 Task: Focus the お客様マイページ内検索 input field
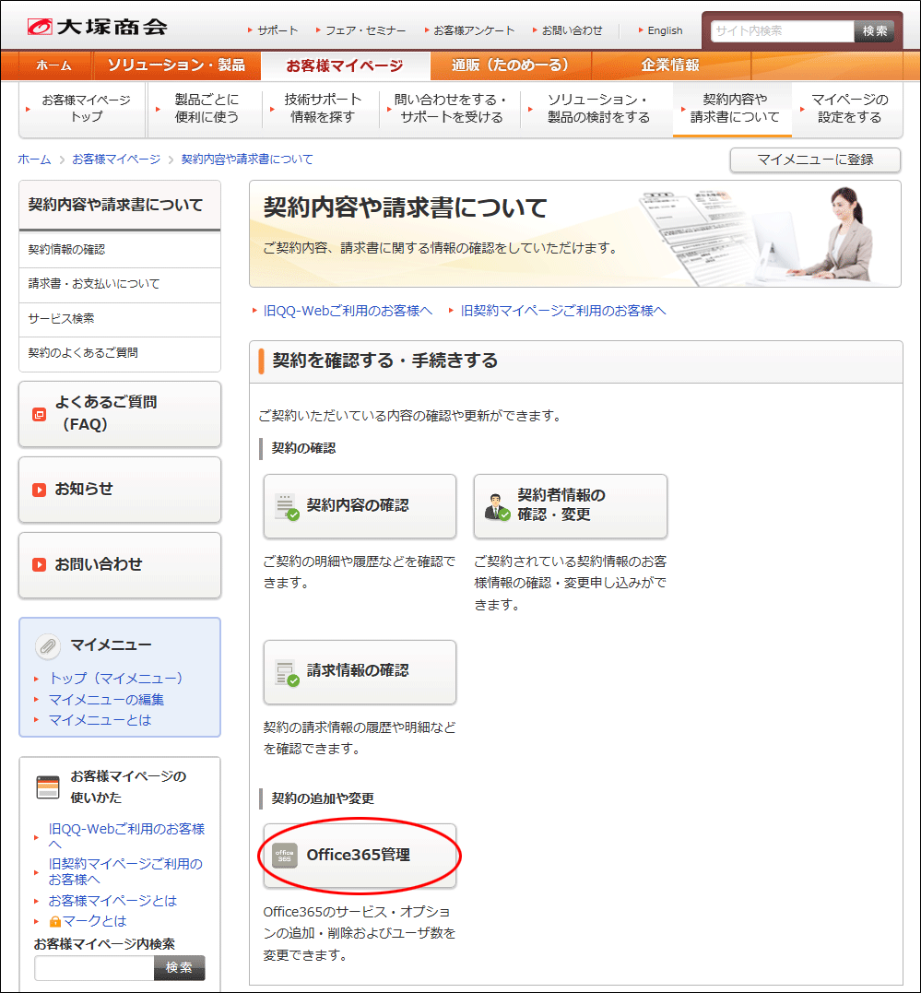[94, 968]
